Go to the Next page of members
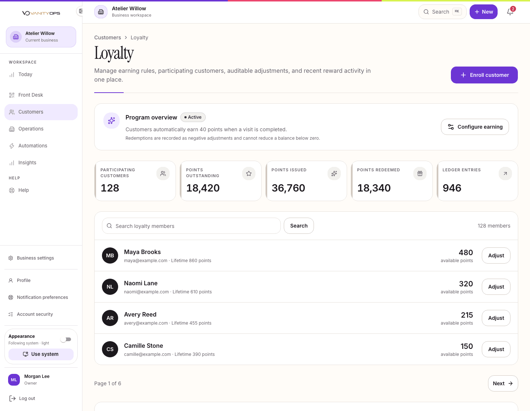The height and width of the screenshot is (411, 530). click(503, 383)
